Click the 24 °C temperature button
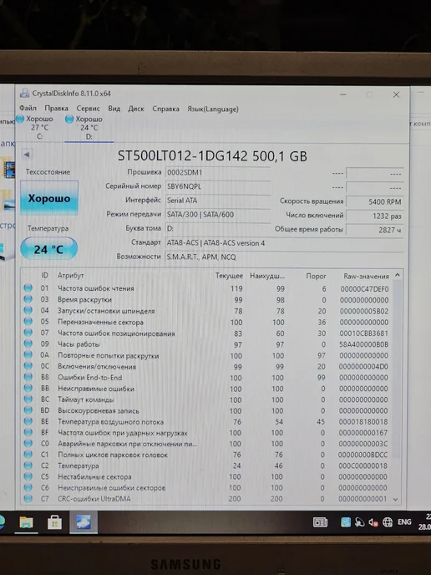431x575 pixels. (48, 249)
